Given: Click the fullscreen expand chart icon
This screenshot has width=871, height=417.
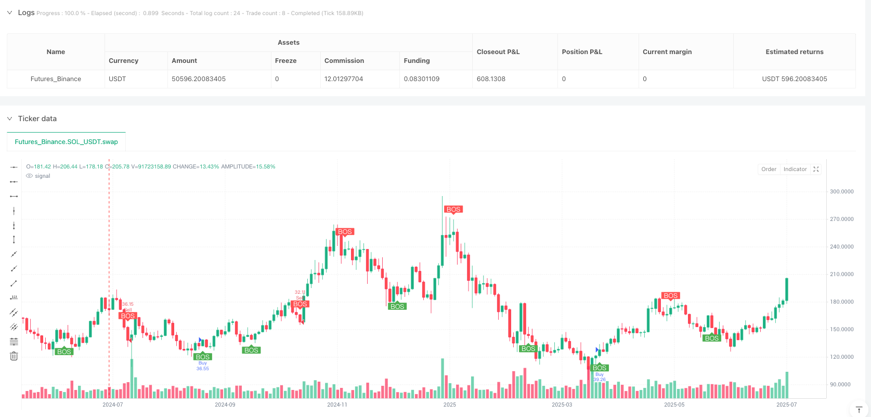Looking at the screenshot, I should point(816,169).
